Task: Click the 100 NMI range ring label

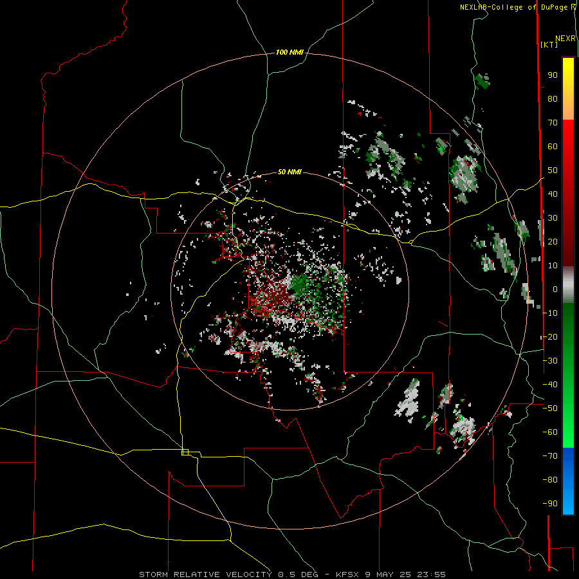Action: click(x=289, y=53)
